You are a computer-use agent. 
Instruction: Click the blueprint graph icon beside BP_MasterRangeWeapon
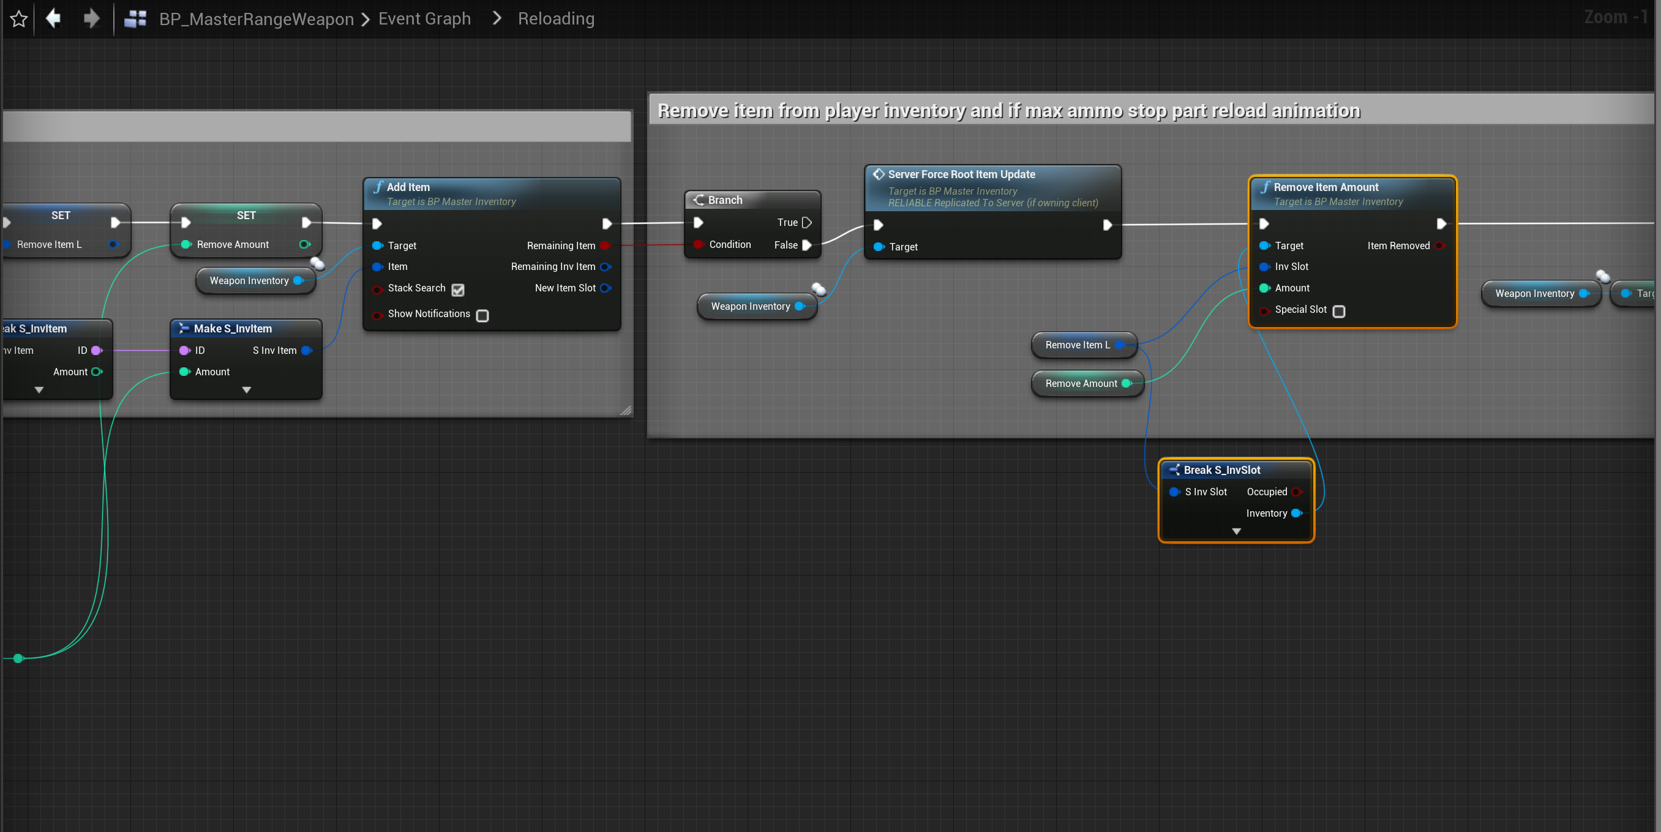tap(135, 19)
